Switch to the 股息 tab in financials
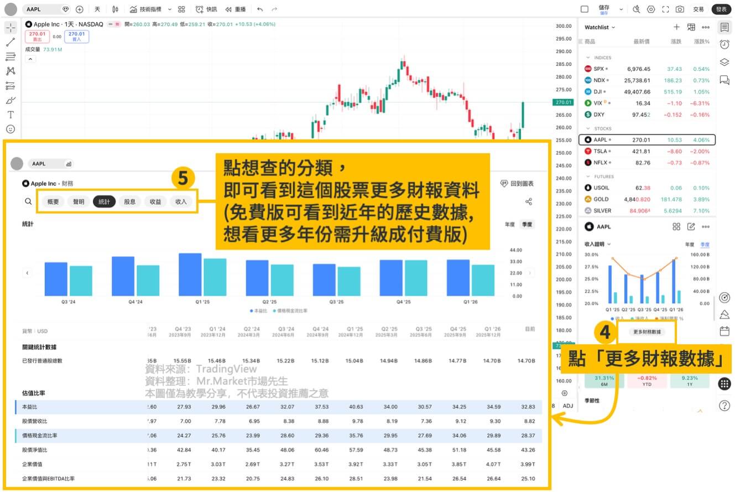Screen dimensions: 735x492 129,201
